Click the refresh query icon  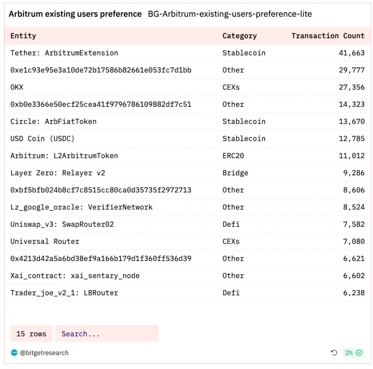[x=334, y=353]
